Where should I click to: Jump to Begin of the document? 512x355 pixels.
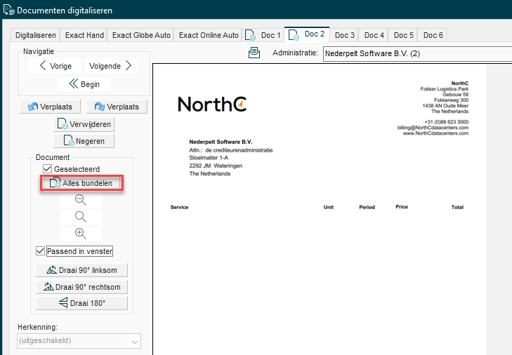pyautogui.click(x=84, y=84)
